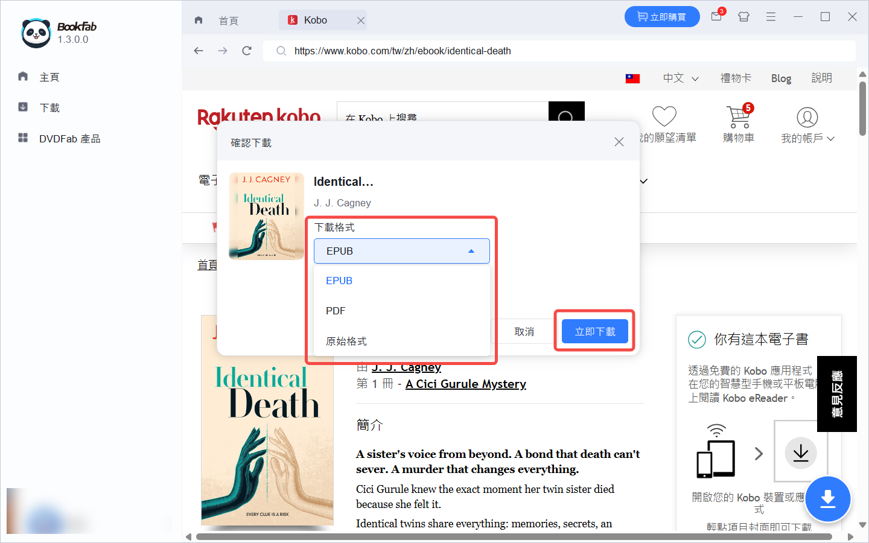Open the A Cici Gurule Mystery series link
The image size is (869, 543).
click(x=466, y=384)
